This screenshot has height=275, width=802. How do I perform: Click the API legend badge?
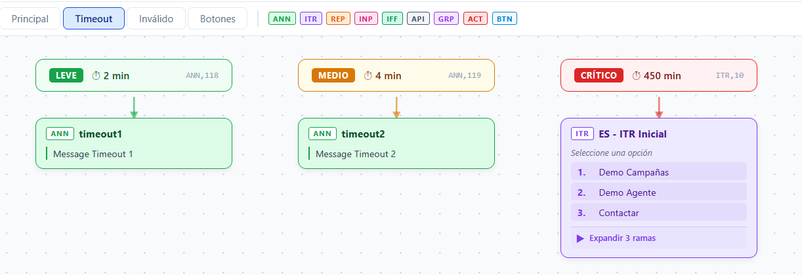(419, 19)
